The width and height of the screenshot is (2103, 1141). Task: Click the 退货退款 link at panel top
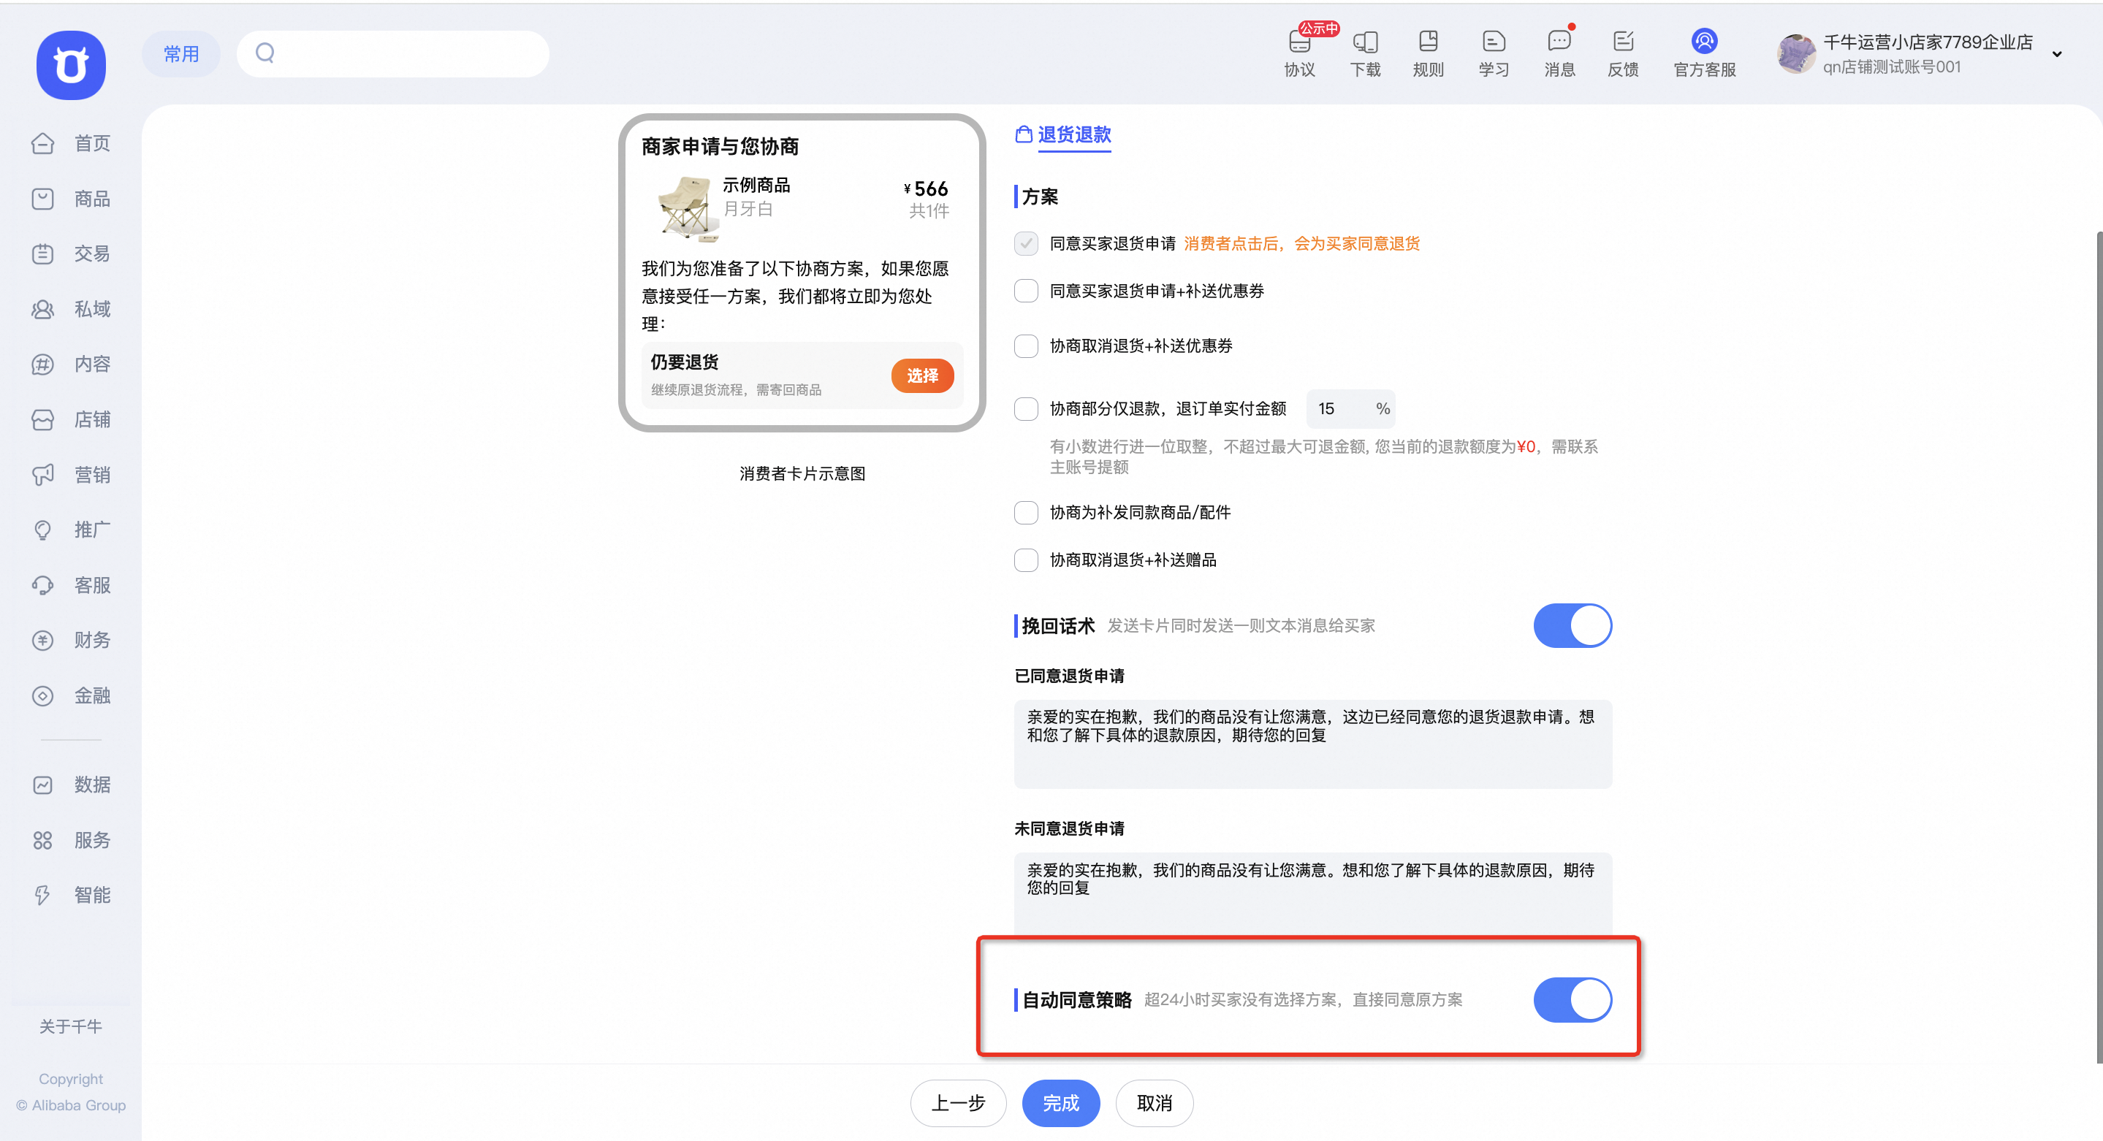(x=1073, y=134)
